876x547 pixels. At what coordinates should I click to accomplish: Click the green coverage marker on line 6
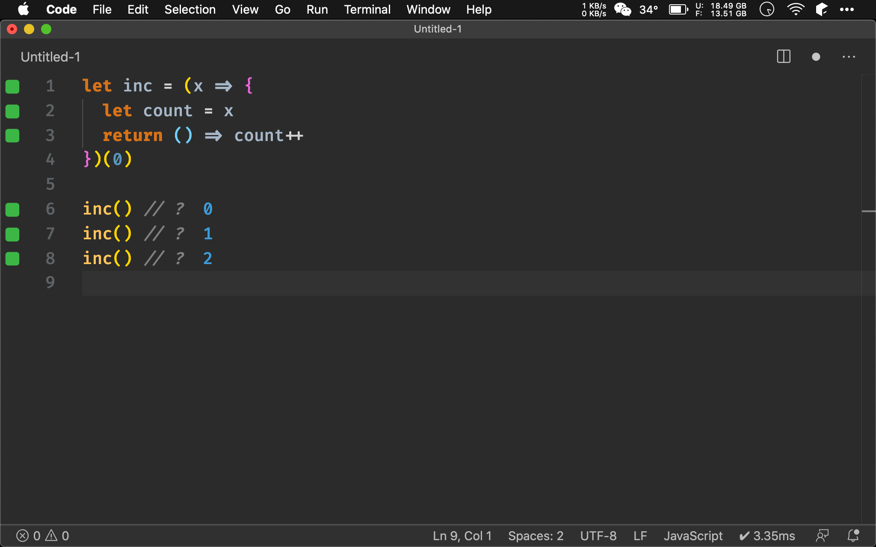12,209
